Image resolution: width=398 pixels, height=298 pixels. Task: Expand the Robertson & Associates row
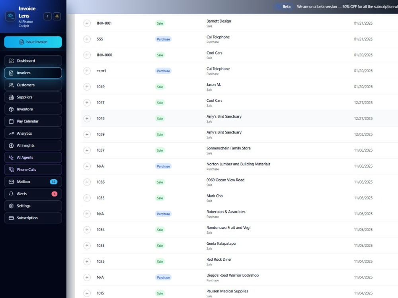coord(87,214)
